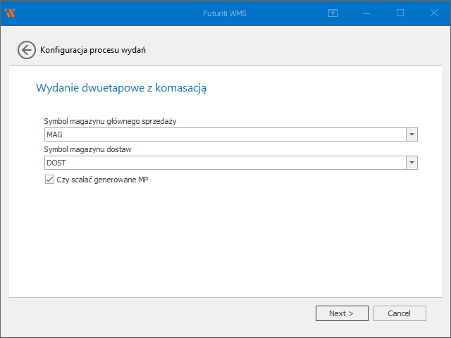The height and width of the screenshot is (338, 451).
Task: Click the 'Futuriti WMS' title bar text
Action: pyautogui.click(x=225, y=13)
